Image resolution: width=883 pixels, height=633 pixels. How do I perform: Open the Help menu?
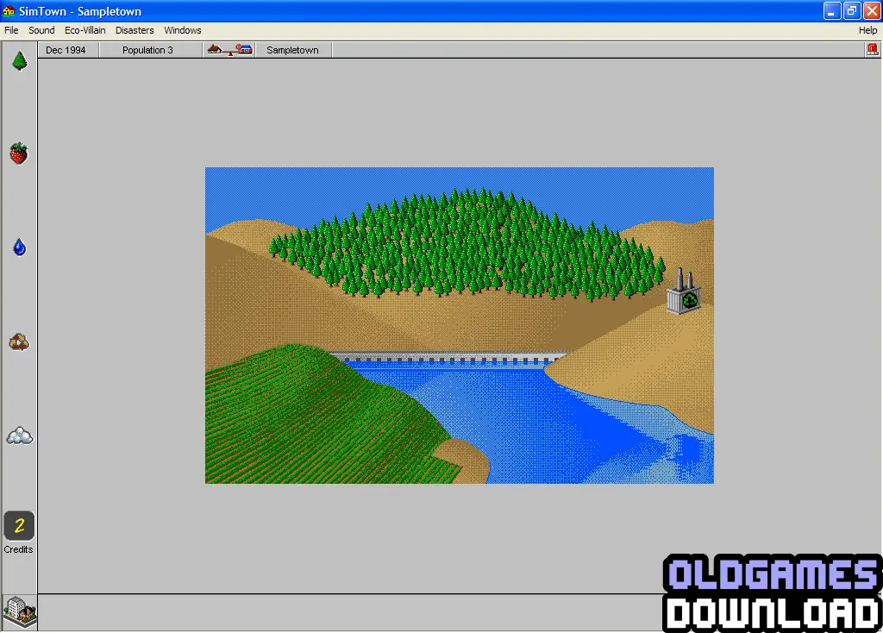(867, 30)
